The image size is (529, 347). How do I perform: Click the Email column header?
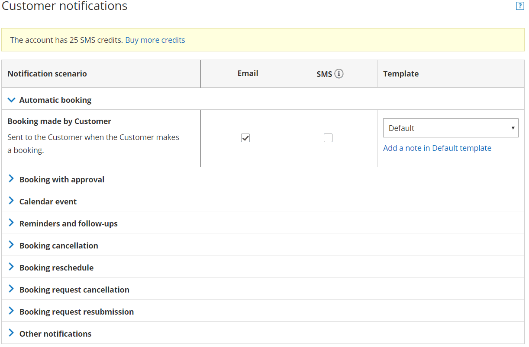(248, 73)
